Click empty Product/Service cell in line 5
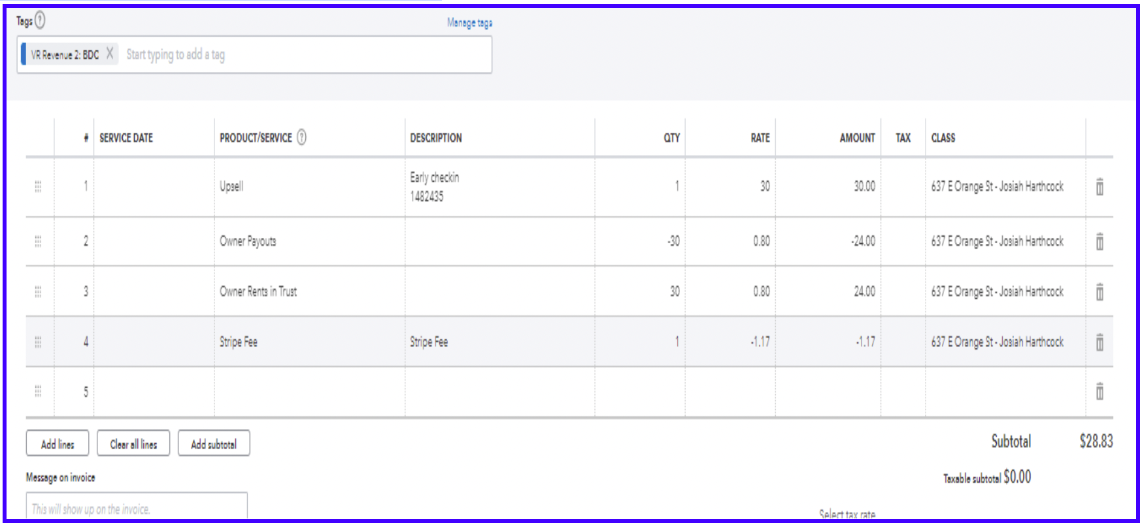 (309, 392)
